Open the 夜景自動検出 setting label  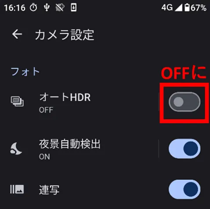tap(70, 144)
